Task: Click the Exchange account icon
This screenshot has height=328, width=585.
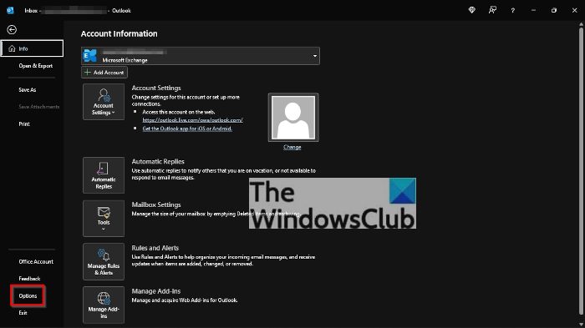Action: pyautogui.click(x=90, y=56)
